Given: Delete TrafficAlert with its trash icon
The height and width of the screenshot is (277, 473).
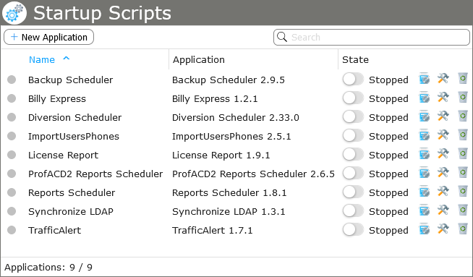Looking at the screenshot, I should [x=463, y=229].
